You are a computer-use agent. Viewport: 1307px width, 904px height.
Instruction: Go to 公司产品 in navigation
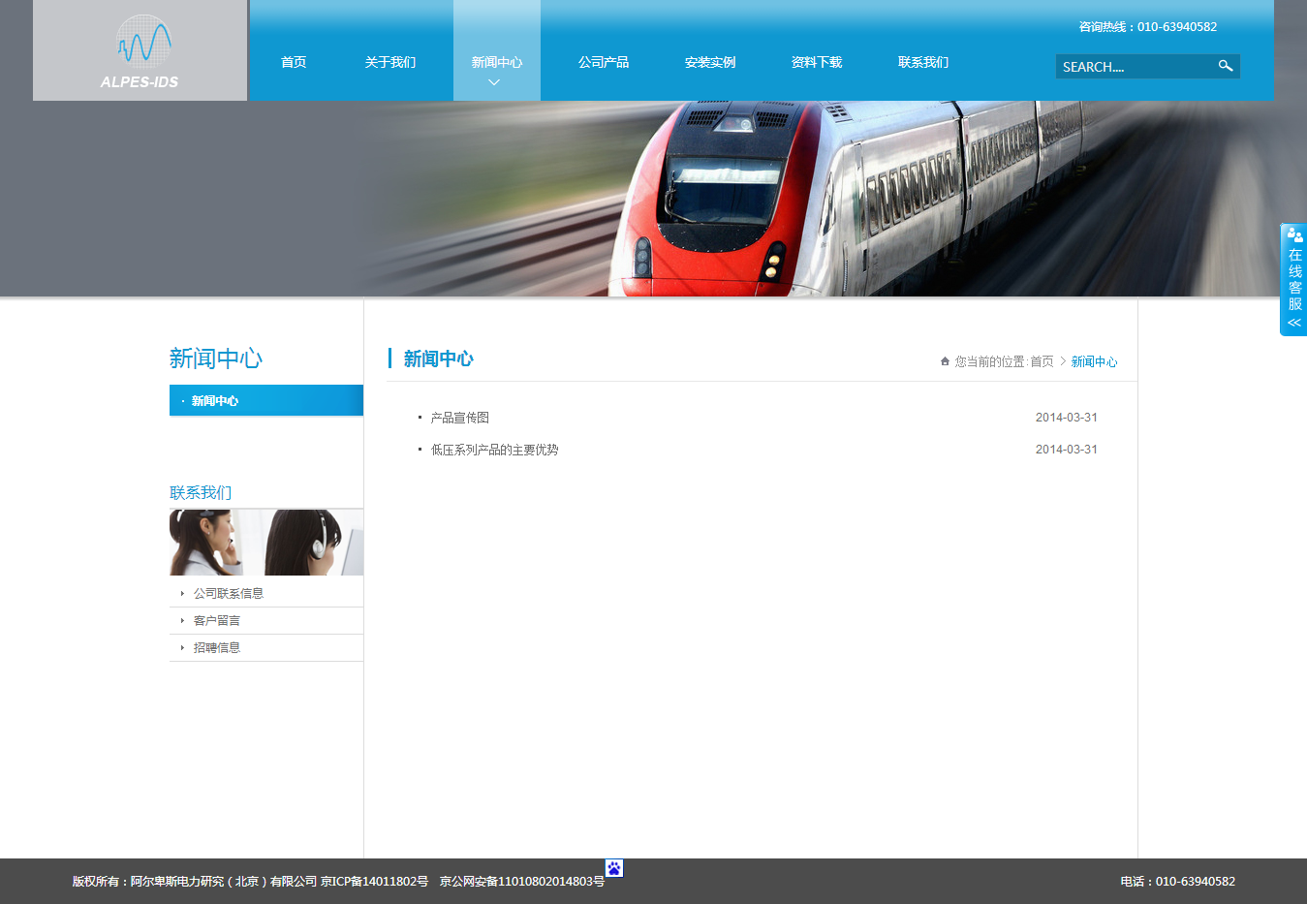tap(604, 62)
